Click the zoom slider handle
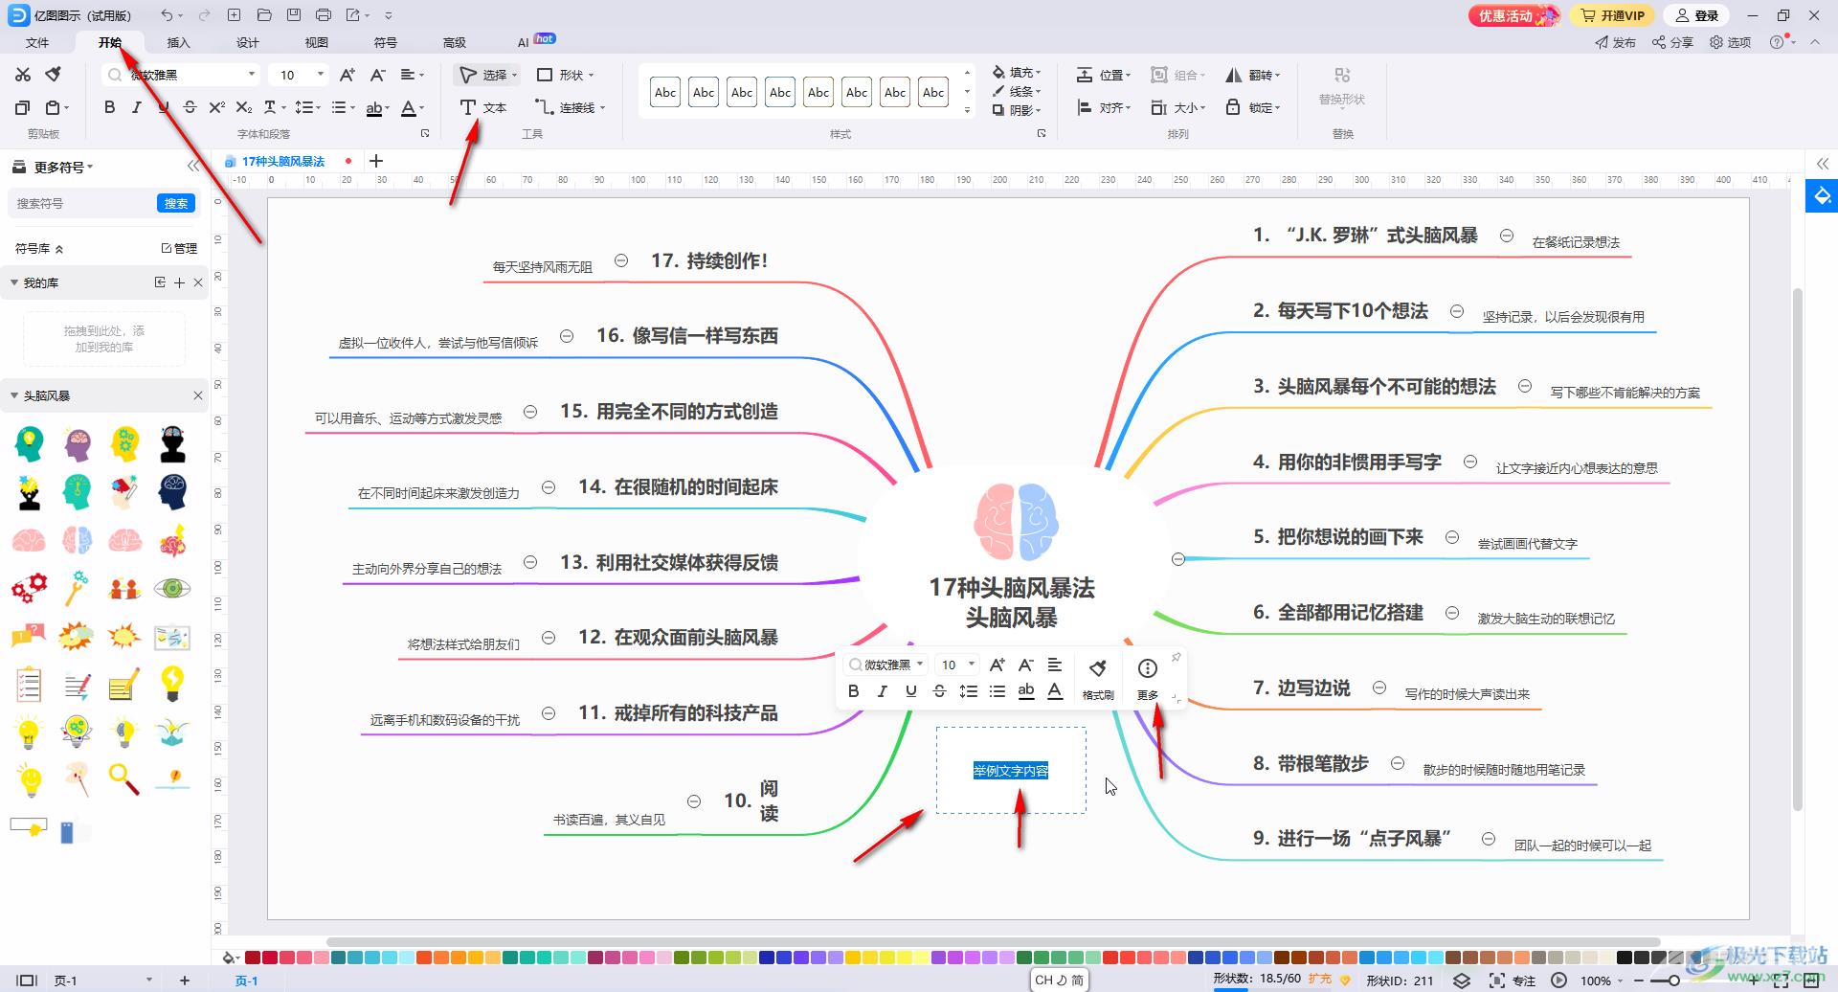Image resolution: width=1838 pixels, height=992 pixels. pyautogui.click(x=1672, y=981)
